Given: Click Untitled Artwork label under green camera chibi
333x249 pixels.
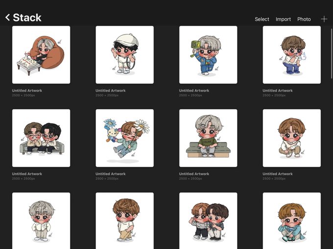Looking at the screenshot, I should tap(194, 90).
